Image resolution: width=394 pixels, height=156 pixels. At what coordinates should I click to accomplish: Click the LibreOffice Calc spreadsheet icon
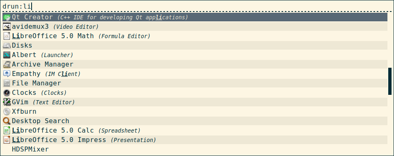tap(7, 131)
